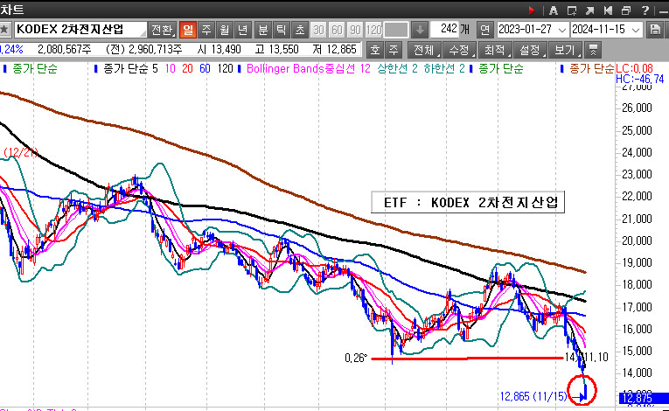
Task: Click the Bollinger Bands중심선 12 label
Action: pos(309,69)
